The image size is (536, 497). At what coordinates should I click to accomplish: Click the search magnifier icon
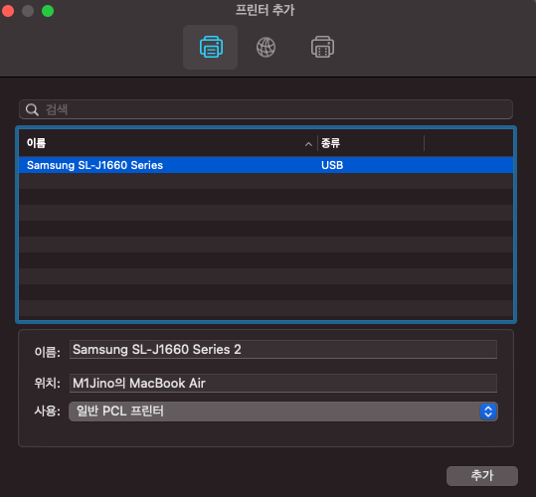coord(32,109)
